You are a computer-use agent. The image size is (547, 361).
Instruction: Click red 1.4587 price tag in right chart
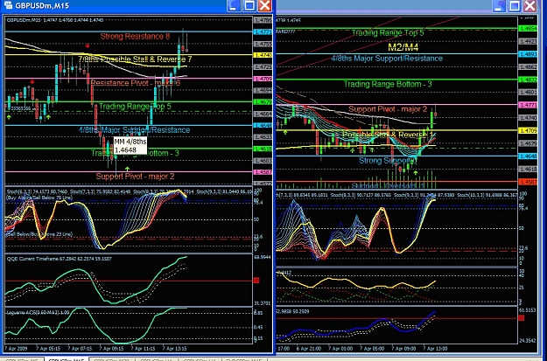tap(528, 182)
